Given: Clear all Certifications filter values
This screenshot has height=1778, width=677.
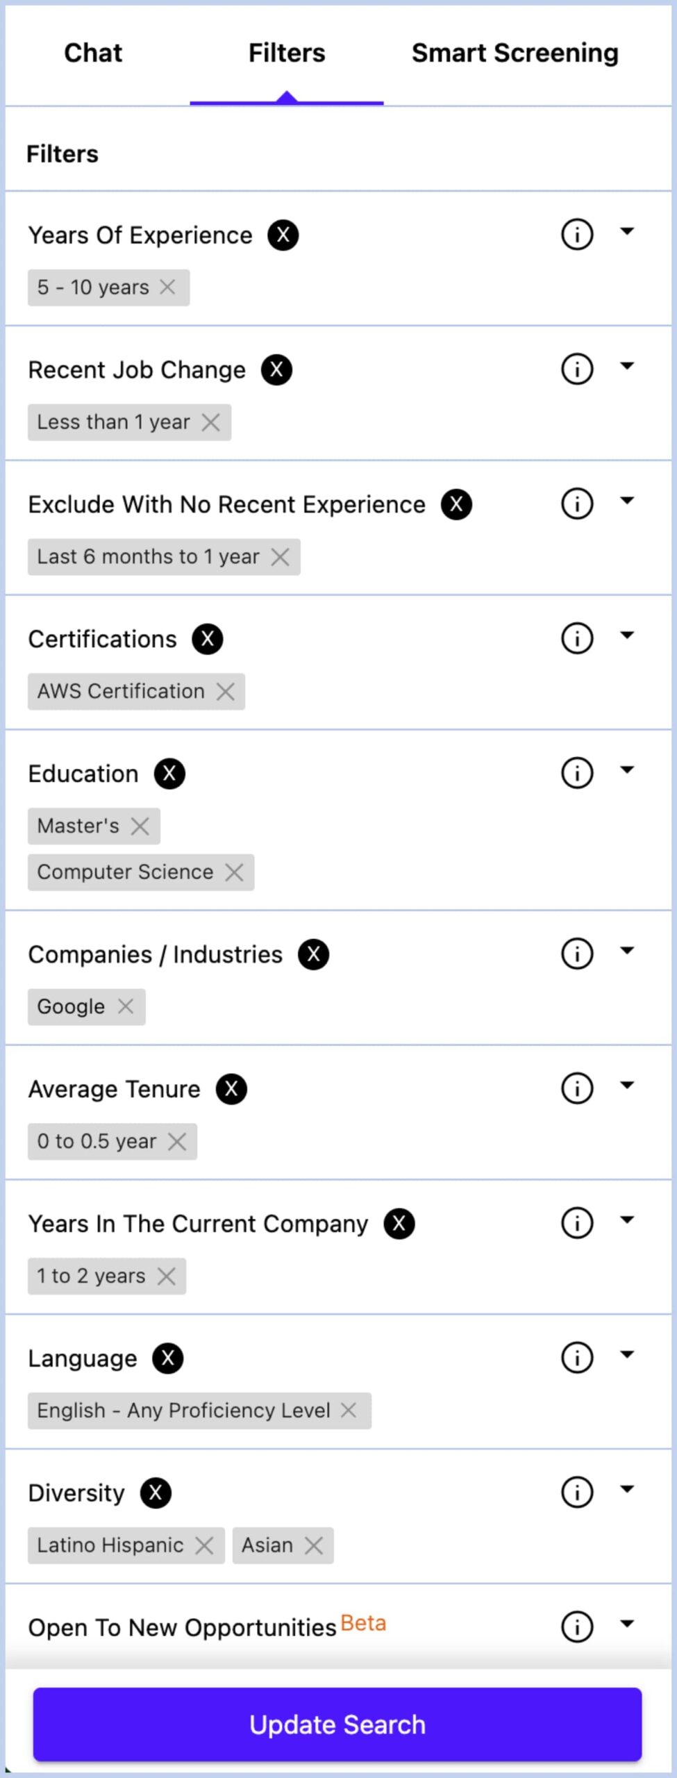Looking at the screenshot, I should click(208, 639).
